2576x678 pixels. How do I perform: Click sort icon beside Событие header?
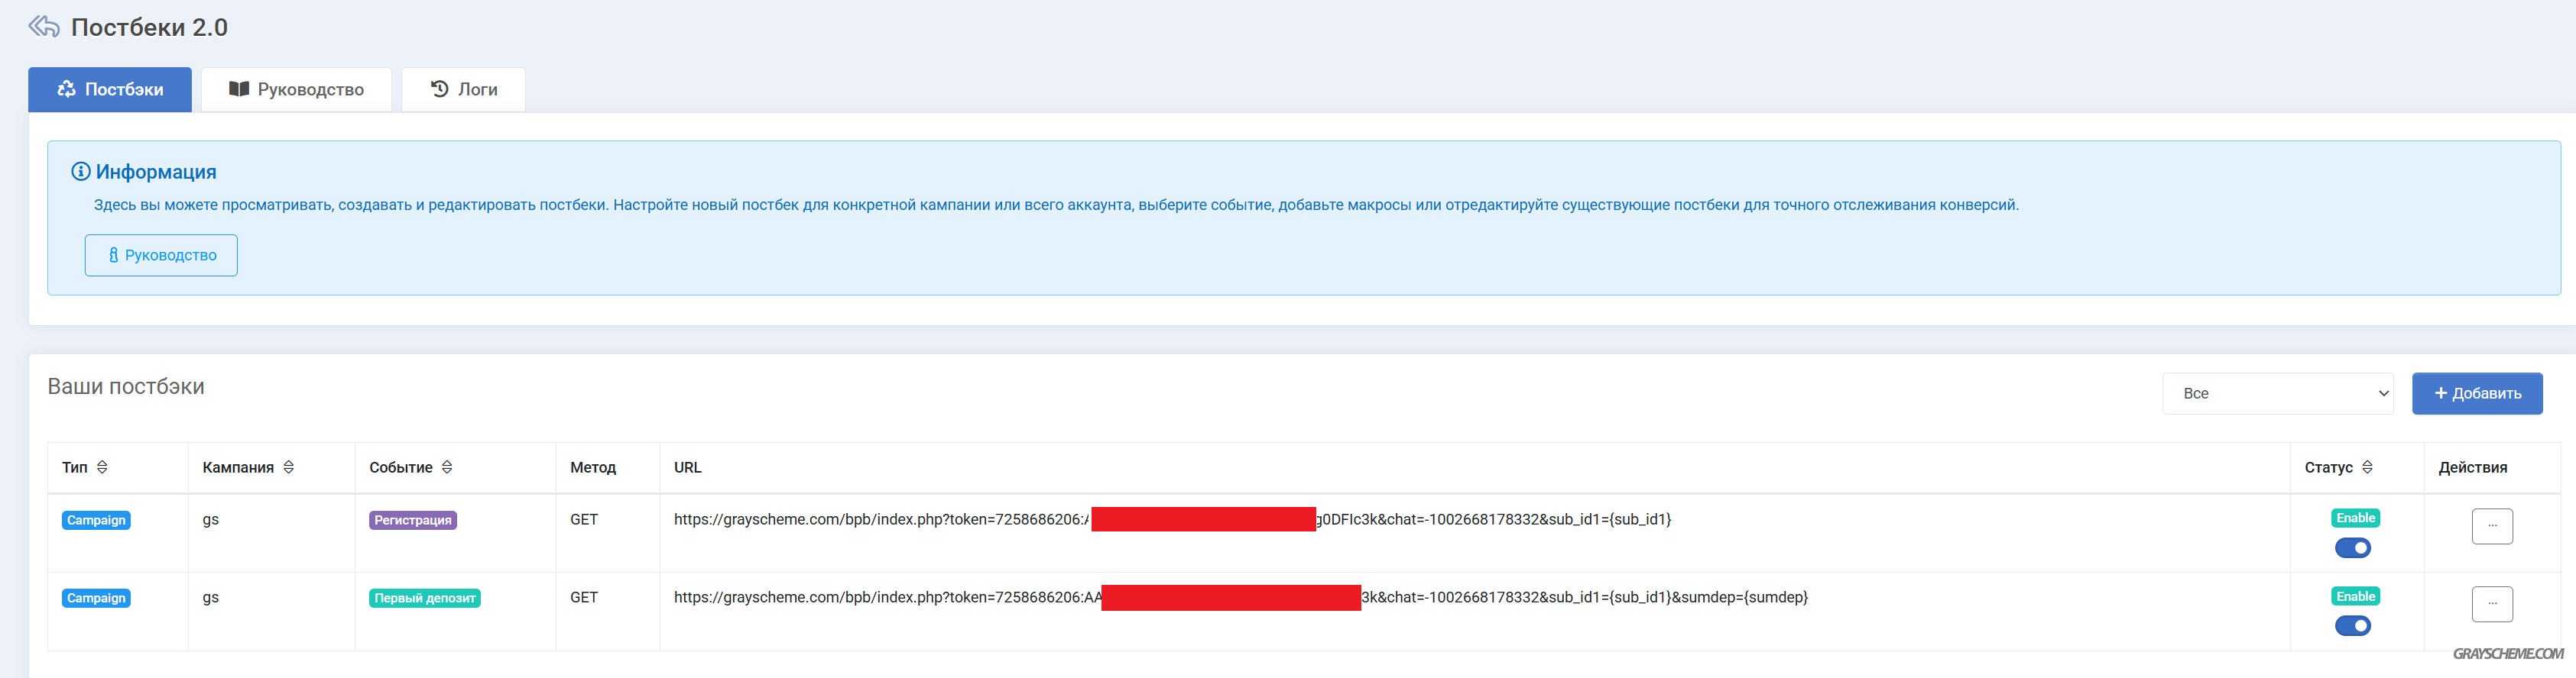(x=447, y=467)
